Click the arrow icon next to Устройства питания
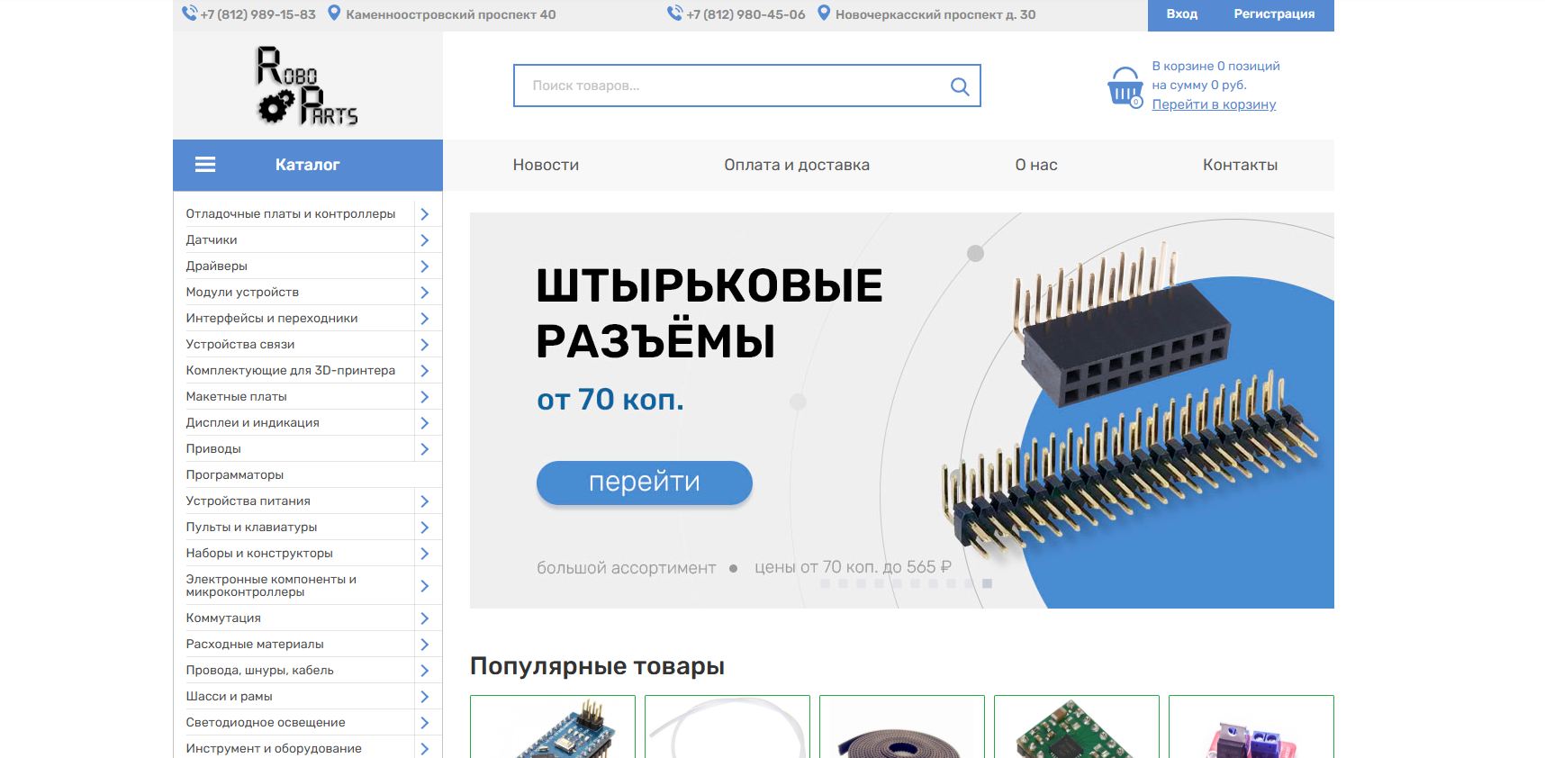 [425, 501]
